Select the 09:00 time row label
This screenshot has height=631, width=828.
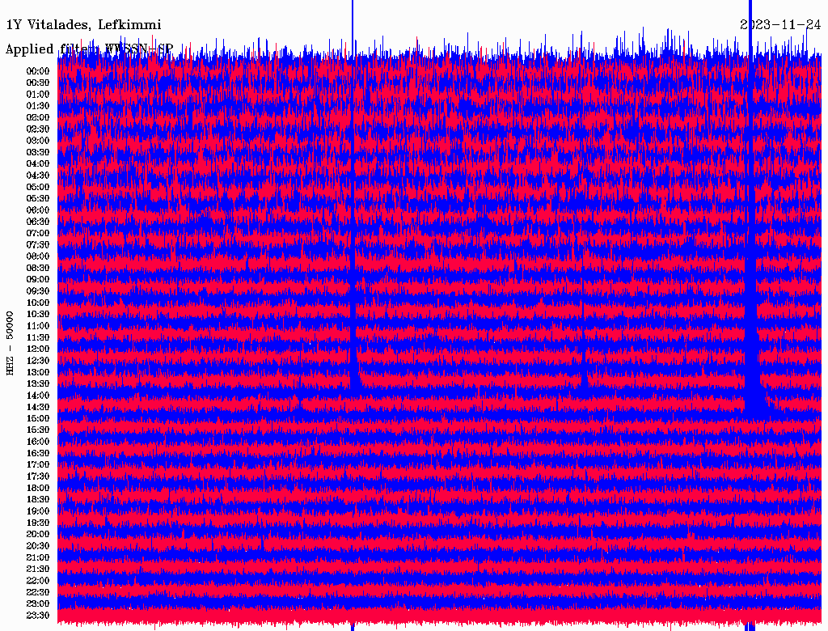(38, 280)
